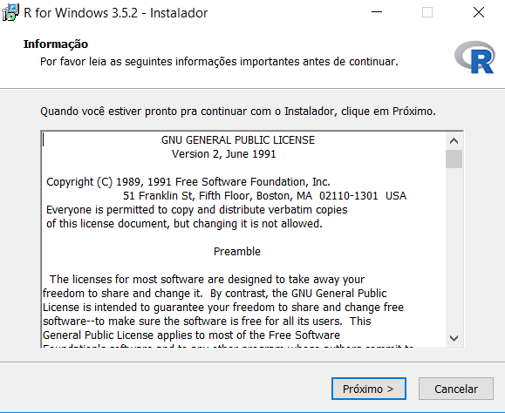Viewport: 505px width, 413px height.
Task: Click the license scrollbar down arrow
Action: coord(454,338)
